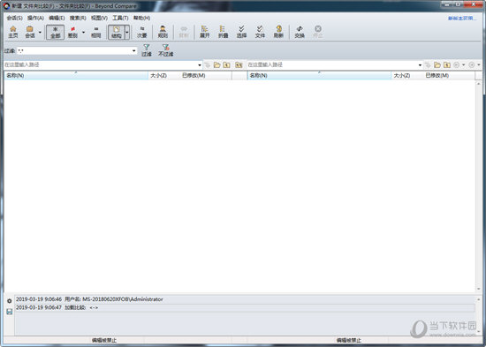486x347 pixels.
Task: Expand the Sessions toolbar dropdown arrow
Action: coord(40,32)
